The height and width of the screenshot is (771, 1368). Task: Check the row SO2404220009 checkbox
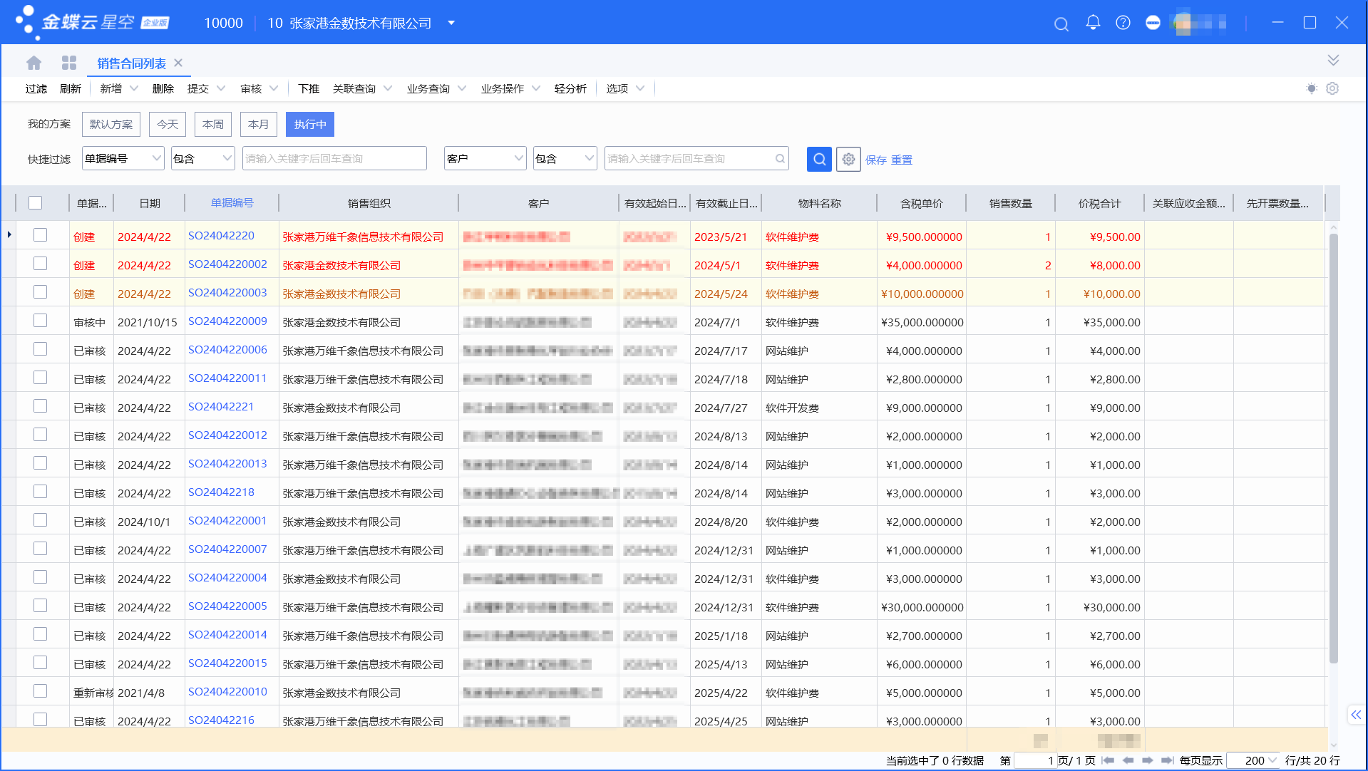(40, 321)
